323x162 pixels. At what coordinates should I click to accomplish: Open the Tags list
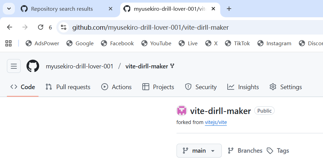278,151
